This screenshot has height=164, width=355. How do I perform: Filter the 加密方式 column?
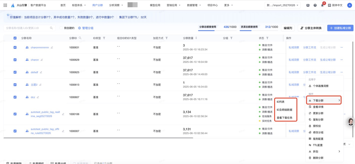click(167, 38)
